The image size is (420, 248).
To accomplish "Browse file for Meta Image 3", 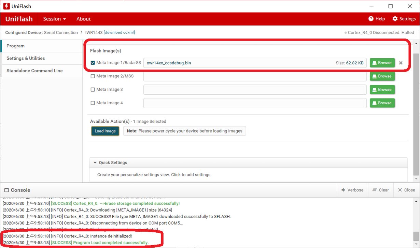I will point(382,89).
